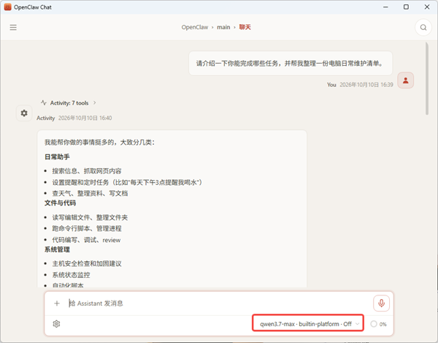Click the bullet 跑命令行脚本、管理进程

87,229
